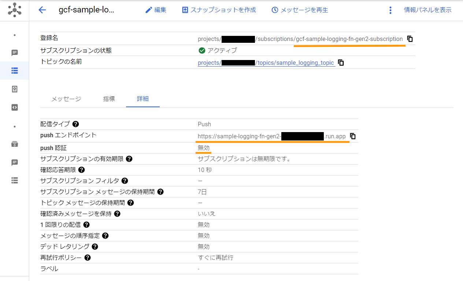Open the Pub/Sub product logo

[14, 10]
